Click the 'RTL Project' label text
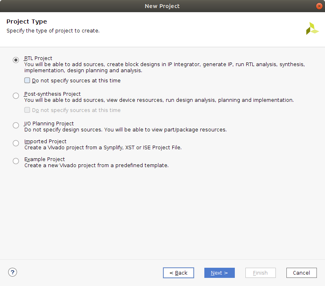 coord(38,58)
